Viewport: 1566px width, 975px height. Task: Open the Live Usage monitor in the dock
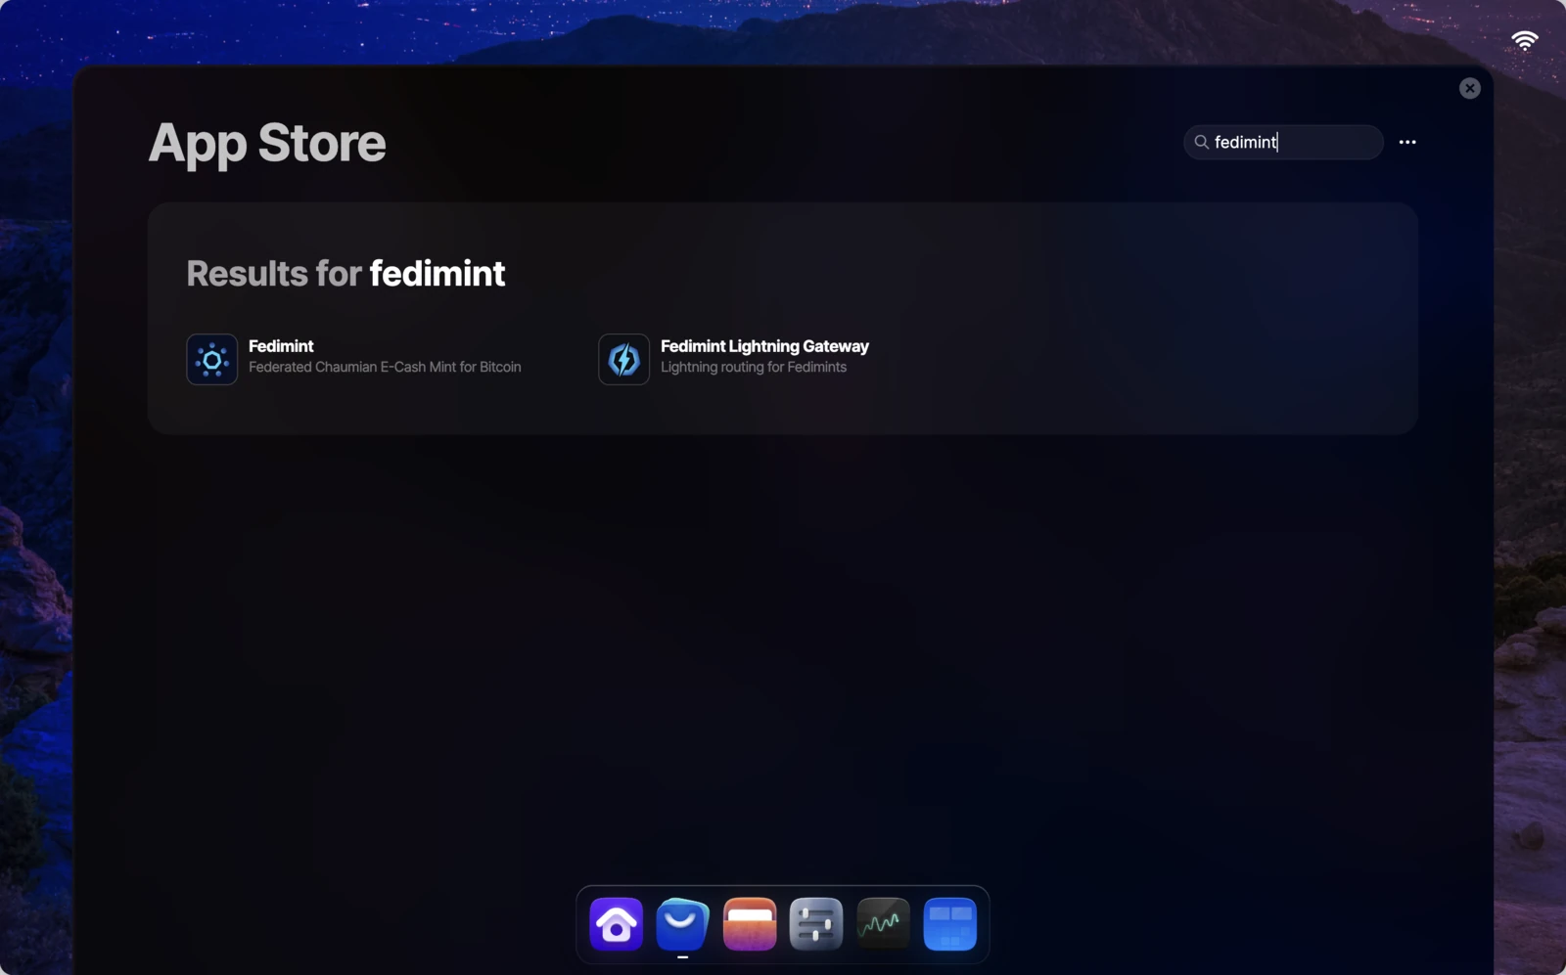click(882, 922)
